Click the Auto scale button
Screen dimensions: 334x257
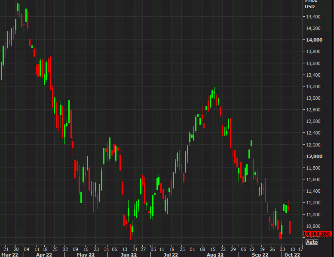(312, 242)
